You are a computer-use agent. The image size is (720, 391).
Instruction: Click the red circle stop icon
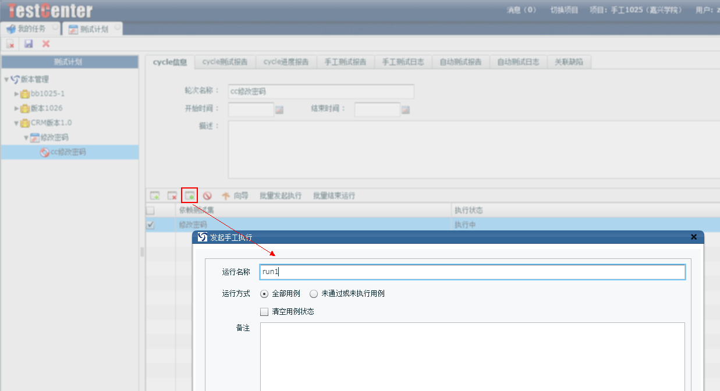(x=207, y=196)
